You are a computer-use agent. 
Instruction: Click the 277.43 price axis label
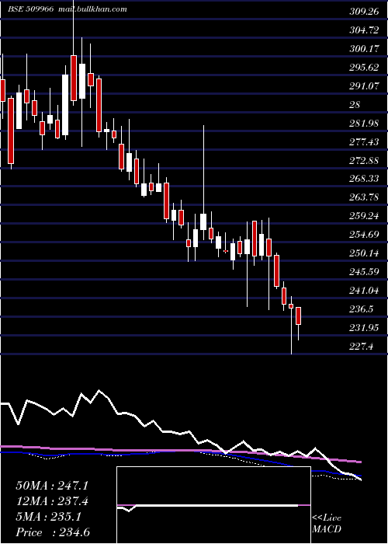tap(364, 141)
